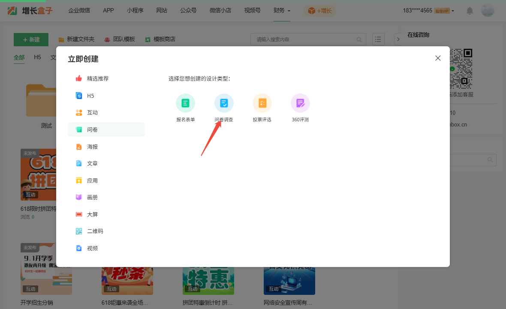Click the notification bell icon

(470, 11)
